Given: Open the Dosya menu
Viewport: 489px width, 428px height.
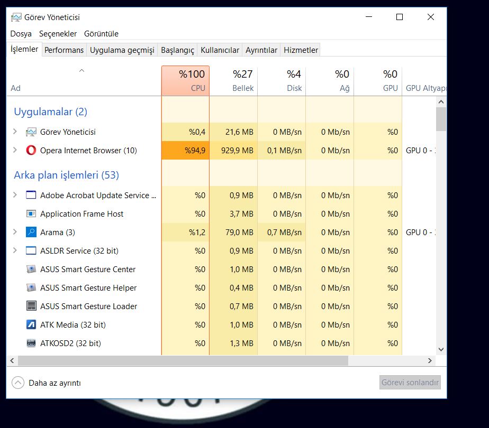Looking at the screenshot, I should click(x=21, y=34).
